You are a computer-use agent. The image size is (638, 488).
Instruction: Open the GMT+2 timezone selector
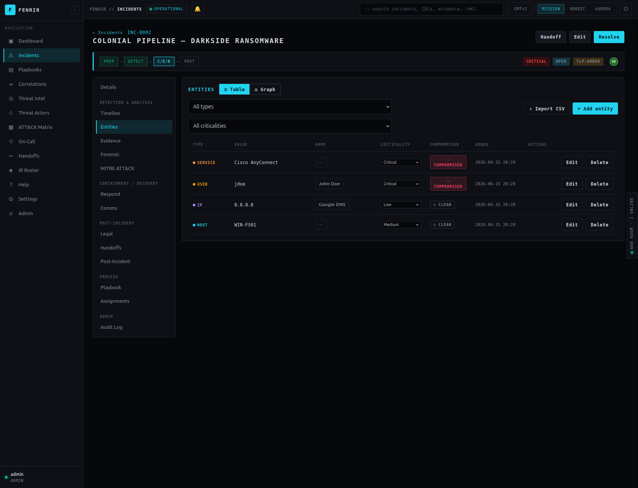tap(520, 9)
